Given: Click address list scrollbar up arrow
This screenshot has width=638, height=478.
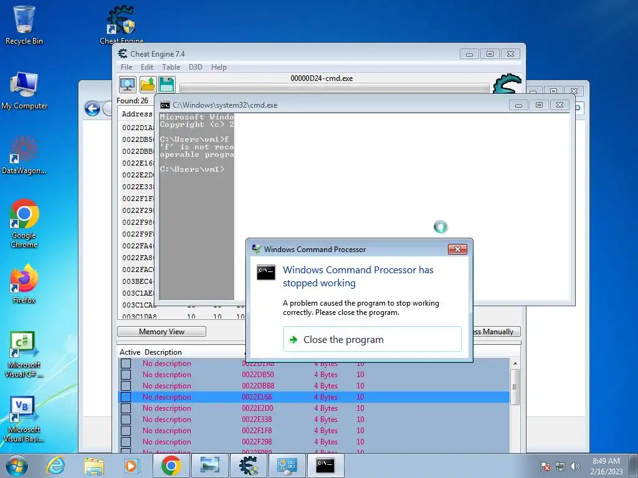Looking at the screenshot, I should tap(515, 363).
